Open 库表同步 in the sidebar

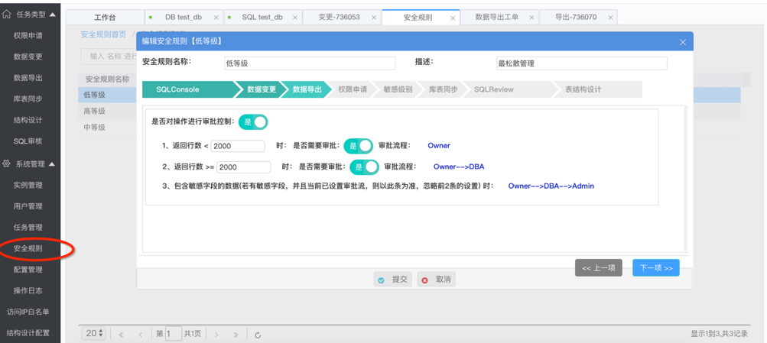coord(28,99)
